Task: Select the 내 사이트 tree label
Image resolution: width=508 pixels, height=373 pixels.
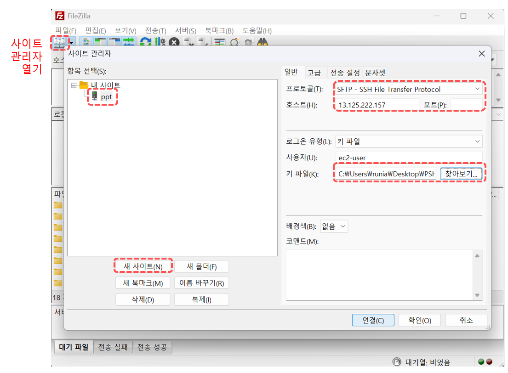Action: (x=105, y=85)
